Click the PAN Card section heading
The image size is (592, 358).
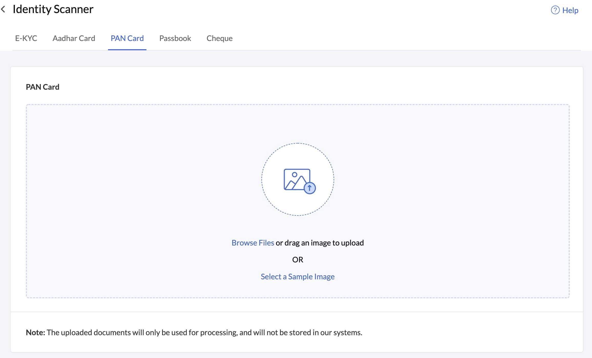(x=43, y=87)
